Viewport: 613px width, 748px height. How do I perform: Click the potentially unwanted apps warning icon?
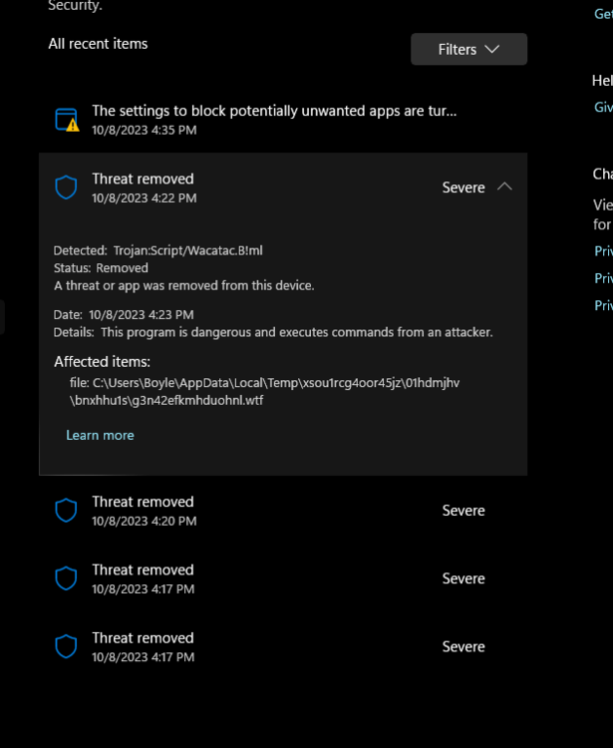[67, 120]
